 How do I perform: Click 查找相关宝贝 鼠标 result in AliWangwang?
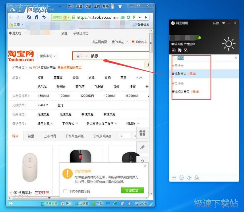204,92
